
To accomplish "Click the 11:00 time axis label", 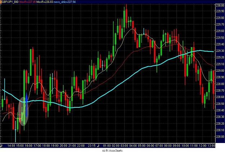I will click(194, 146).
